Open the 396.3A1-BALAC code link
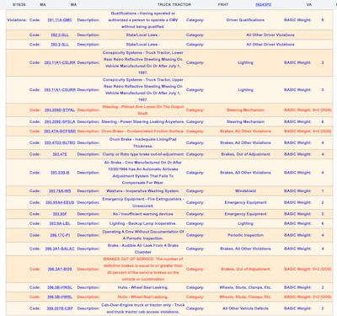The width and height of the screenshot is (337, 316). click(x=60, y=249)
